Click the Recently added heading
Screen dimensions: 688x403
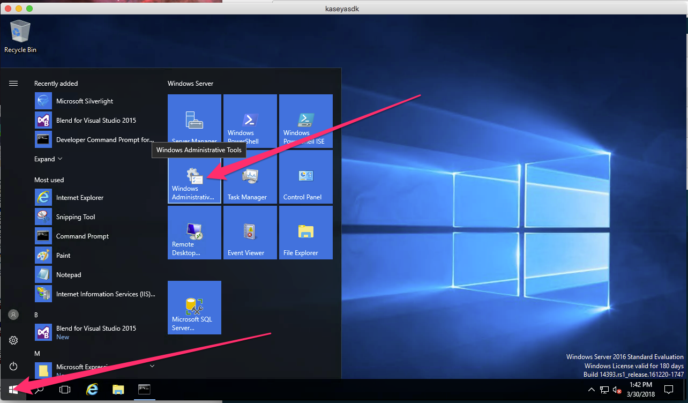tap(56, 84)
